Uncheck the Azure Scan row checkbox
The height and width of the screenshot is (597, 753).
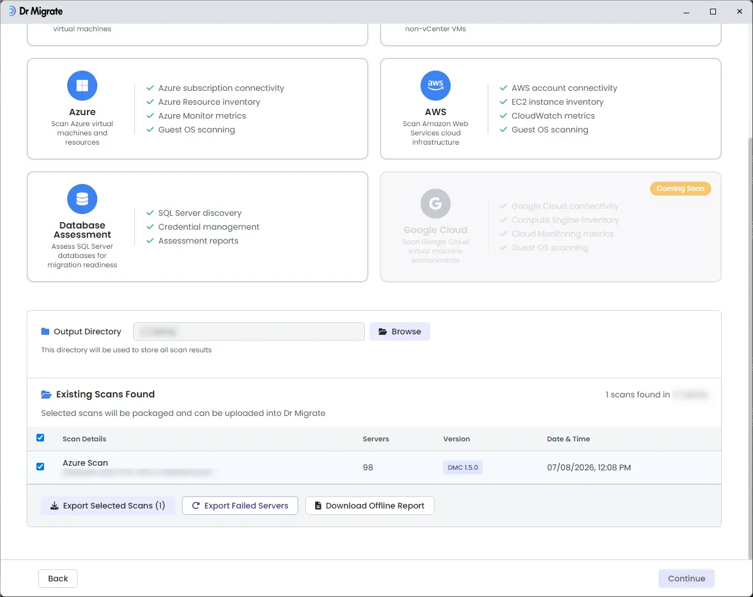click(x=41, y=467)
